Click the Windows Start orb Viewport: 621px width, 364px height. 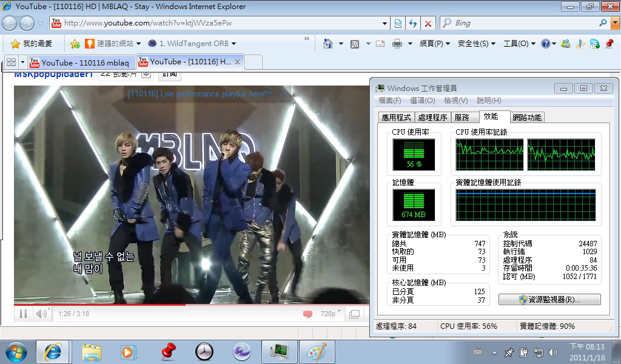[x=16, y=352]
